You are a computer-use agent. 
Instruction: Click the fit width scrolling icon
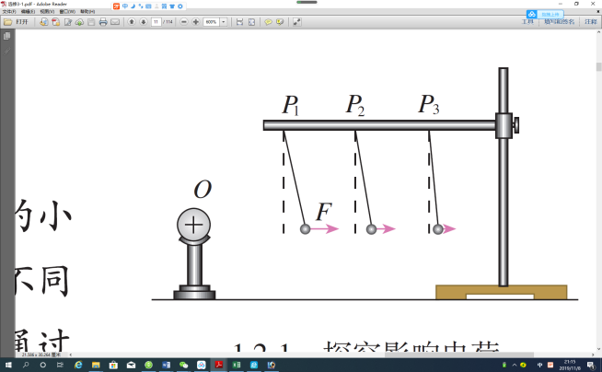239,22
